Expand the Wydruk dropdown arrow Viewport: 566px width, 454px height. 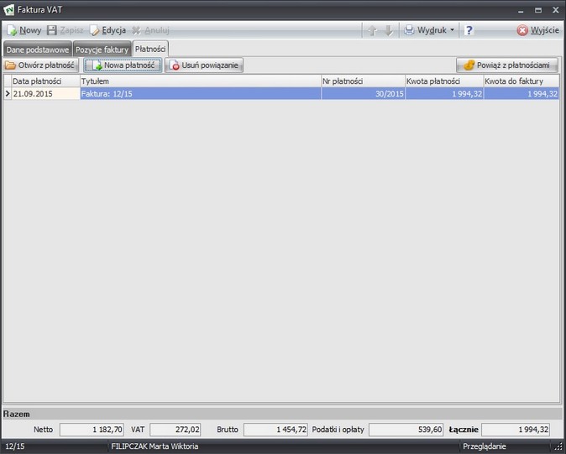click(x=453, y=30)
